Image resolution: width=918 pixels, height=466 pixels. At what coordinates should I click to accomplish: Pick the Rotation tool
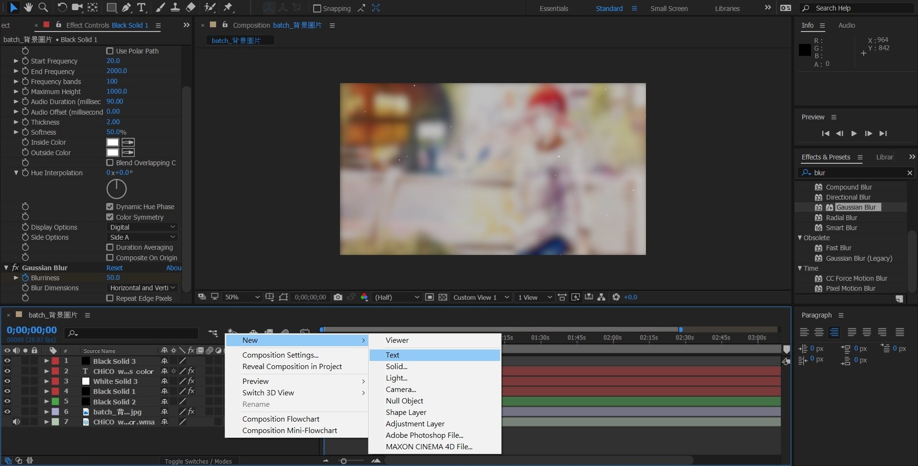pos(62,8)
